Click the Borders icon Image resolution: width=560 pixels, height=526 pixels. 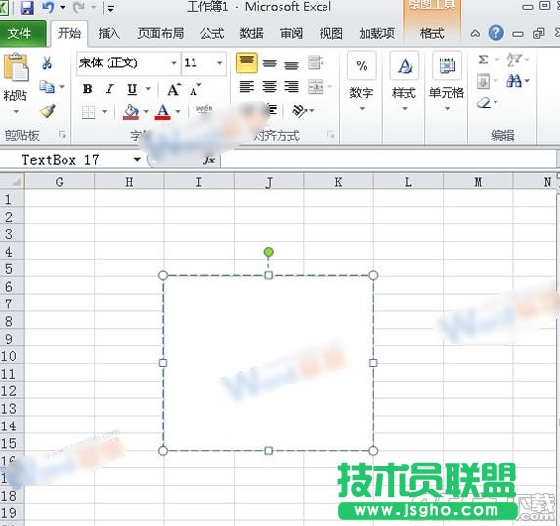[89, 112]
